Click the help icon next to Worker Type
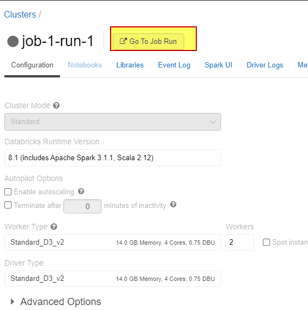Image resolution: width=308 pixels, height=310 pixels. coord(54,227)
